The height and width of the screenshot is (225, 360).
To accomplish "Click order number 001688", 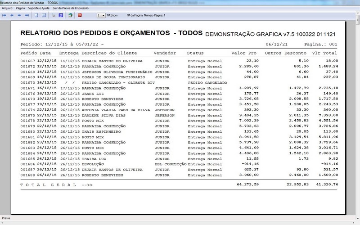I will click(28, 175).
